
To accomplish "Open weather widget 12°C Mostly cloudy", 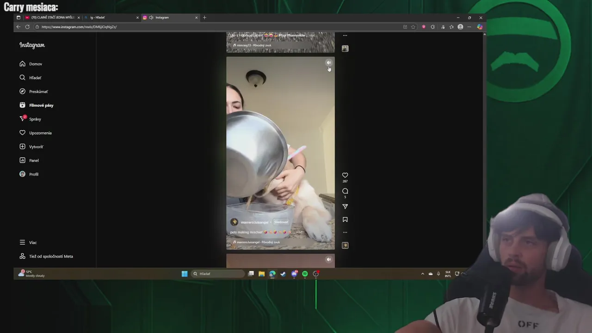I will [31, 274].
